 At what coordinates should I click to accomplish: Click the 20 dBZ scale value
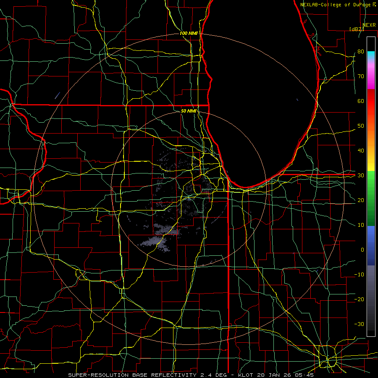tap(361, 200)
